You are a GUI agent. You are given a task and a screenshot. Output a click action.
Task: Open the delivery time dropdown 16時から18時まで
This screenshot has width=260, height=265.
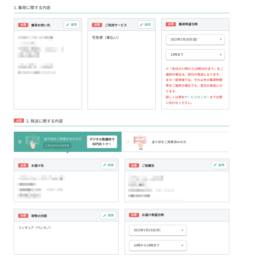158,245
